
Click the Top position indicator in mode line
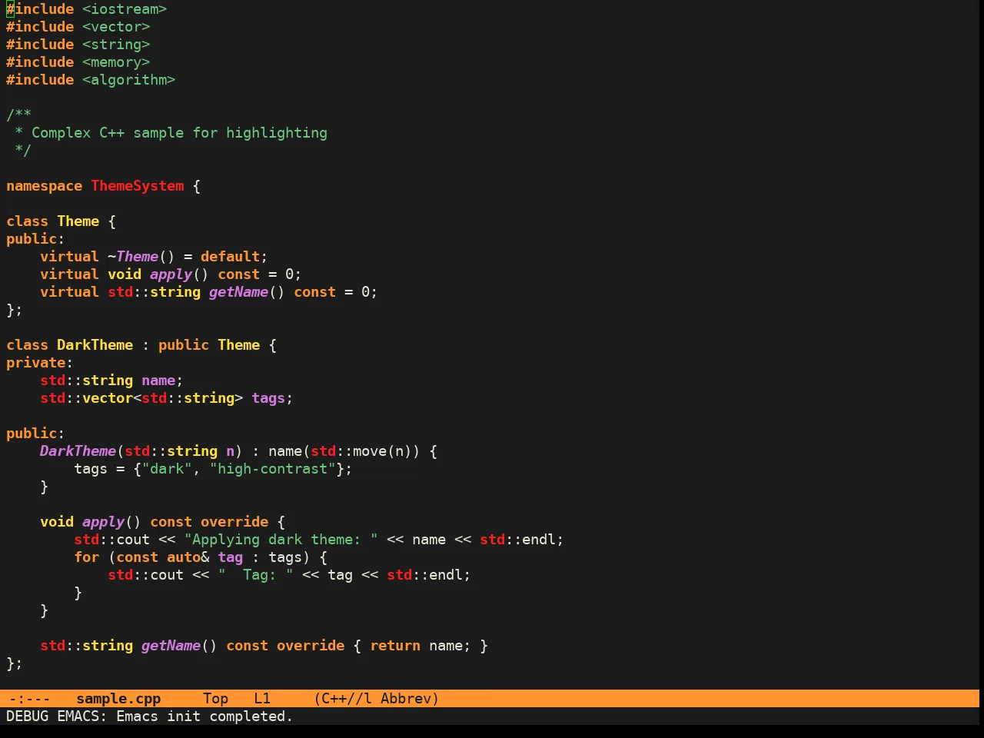click(216, 699)
